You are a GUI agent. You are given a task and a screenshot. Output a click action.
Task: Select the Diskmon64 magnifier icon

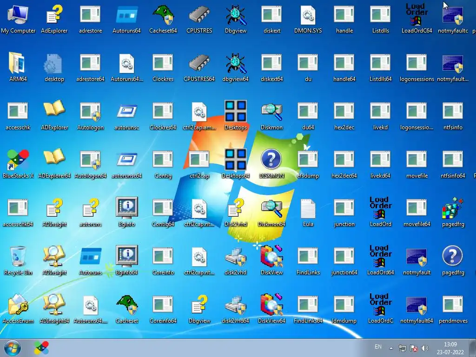click(271, 212)
